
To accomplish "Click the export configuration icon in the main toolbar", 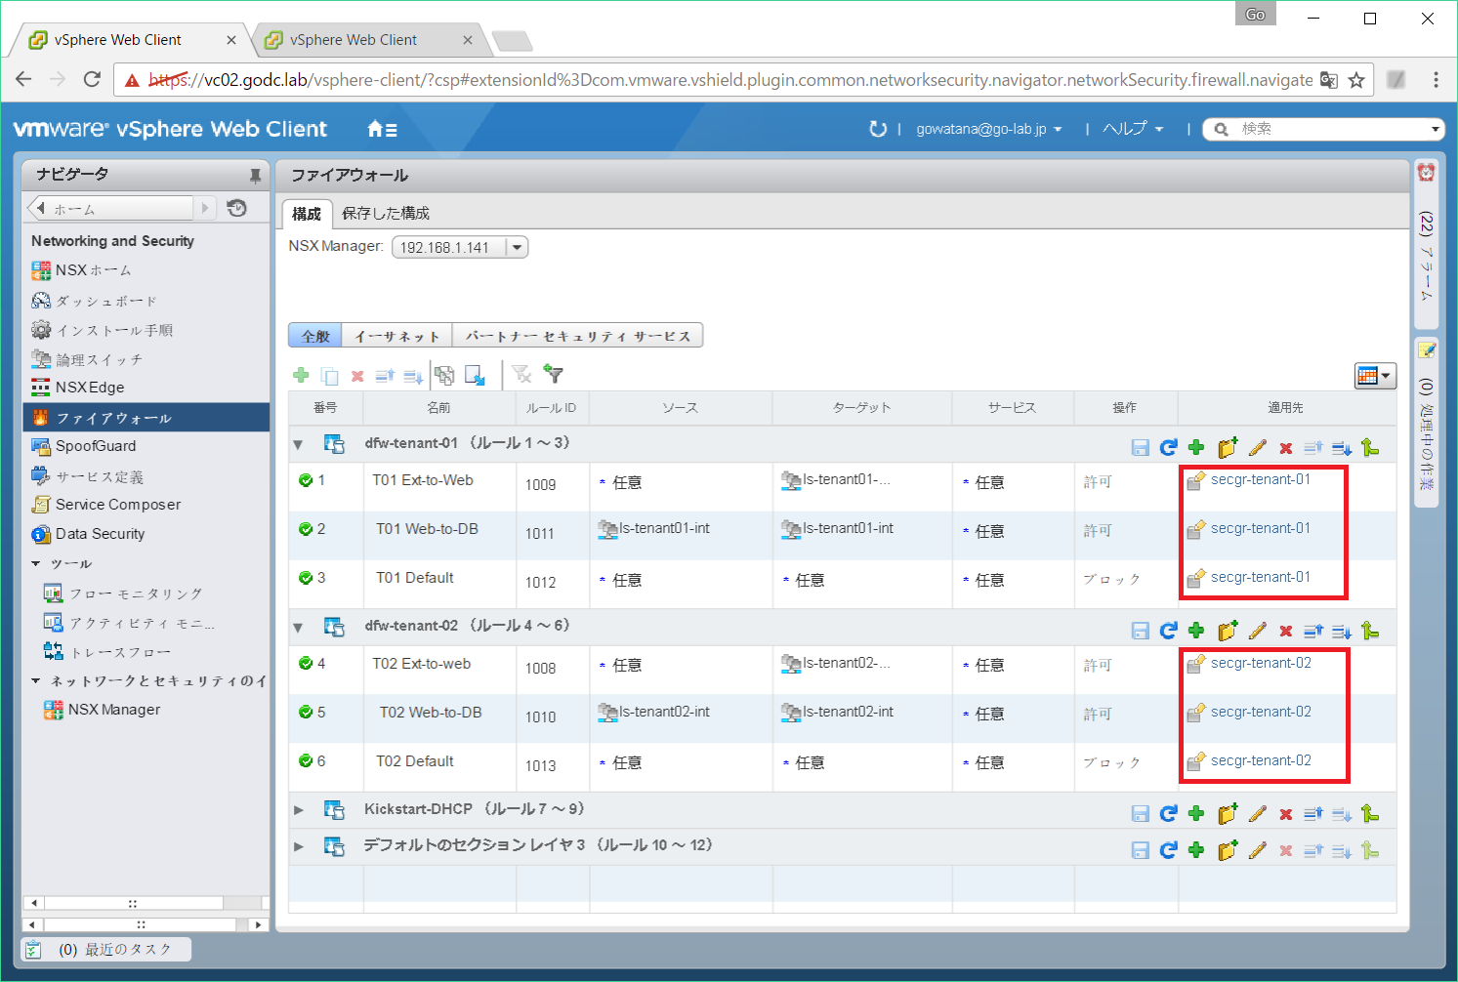I will pos(475,375).
